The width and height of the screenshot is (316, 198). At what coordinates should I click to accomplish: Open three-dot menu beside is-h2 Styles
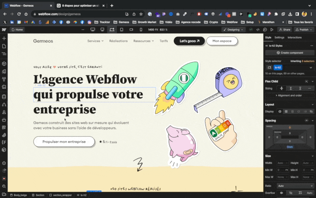pyautogui.click(x=312, y=46)
